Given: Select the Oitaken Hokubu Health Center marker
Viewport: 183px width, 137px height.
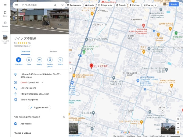Looking at the screenshot, I should 149,49.
